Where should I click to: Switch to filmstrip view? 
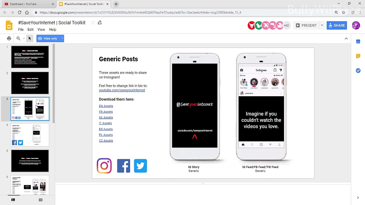click(x=13, y=200)
